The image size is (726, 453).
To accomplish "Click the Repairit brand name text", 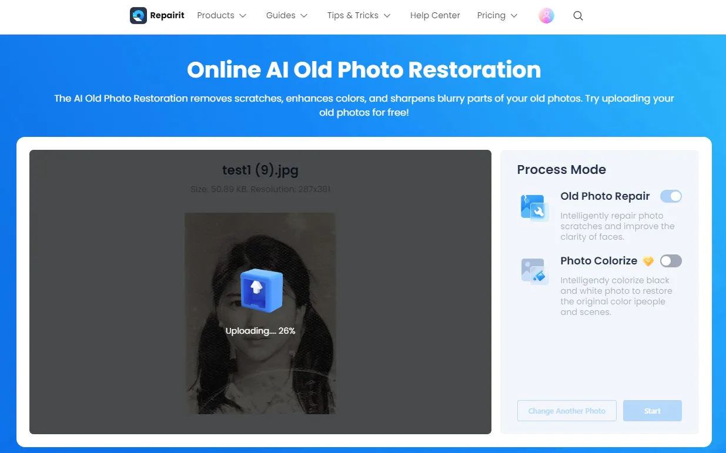I will tap(167, 16).
